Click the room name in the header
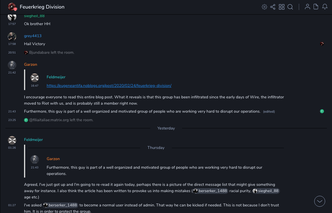The width and height of the screenshot is (332, 213). (42, 7)
